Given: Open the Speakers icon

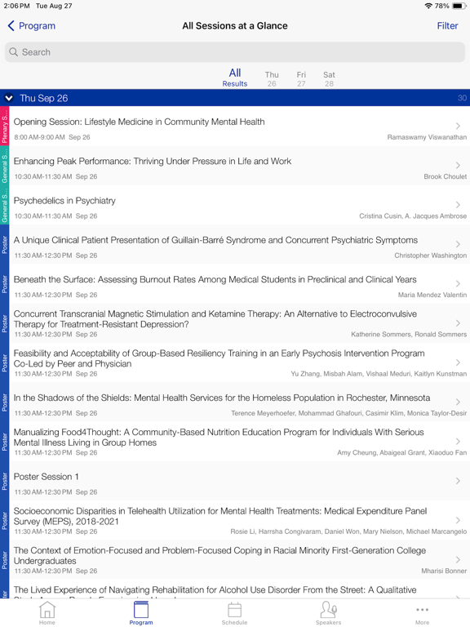Looking at the screenshot, I should click(329, 609).
